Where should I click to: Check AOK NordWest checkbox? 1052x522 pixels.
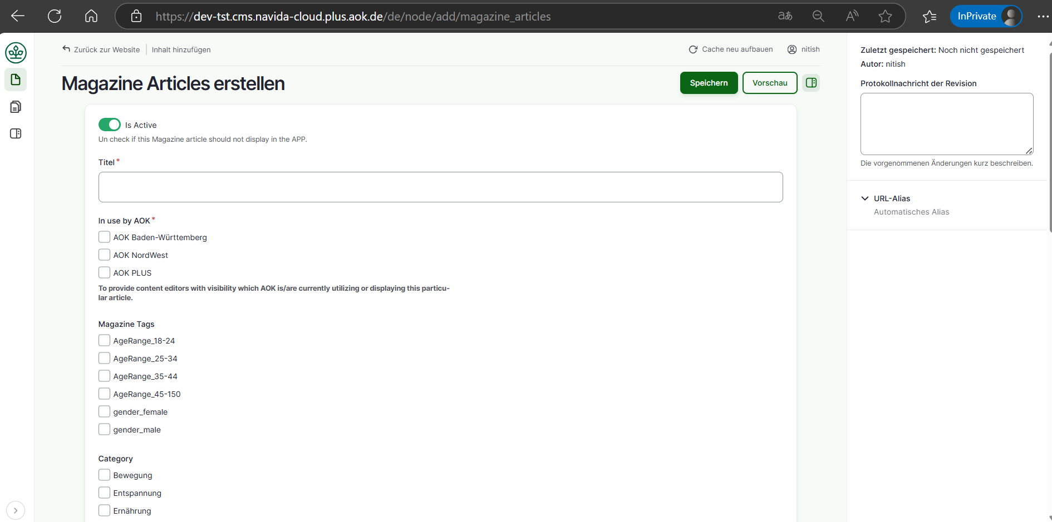click(104, 255)
